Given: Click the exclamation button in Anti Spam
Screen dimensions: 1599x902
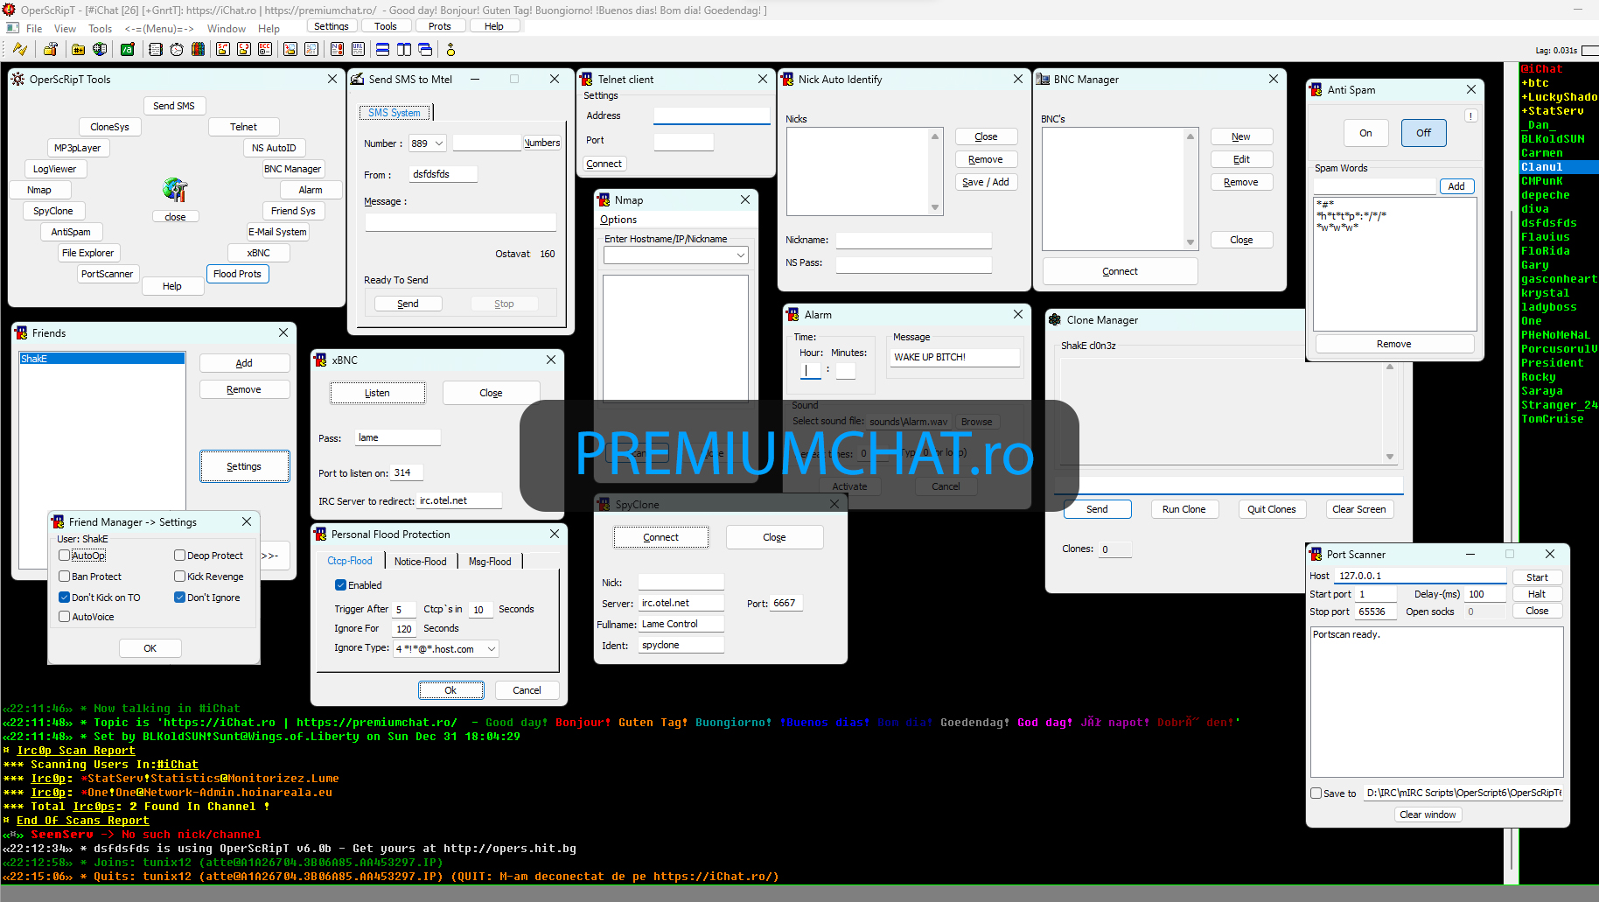Looking at the screenshot, I should tap(1471, 115).
